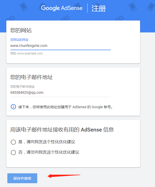Select "是，请向我发送个性化优化建议" radio button

click(13, 142)
